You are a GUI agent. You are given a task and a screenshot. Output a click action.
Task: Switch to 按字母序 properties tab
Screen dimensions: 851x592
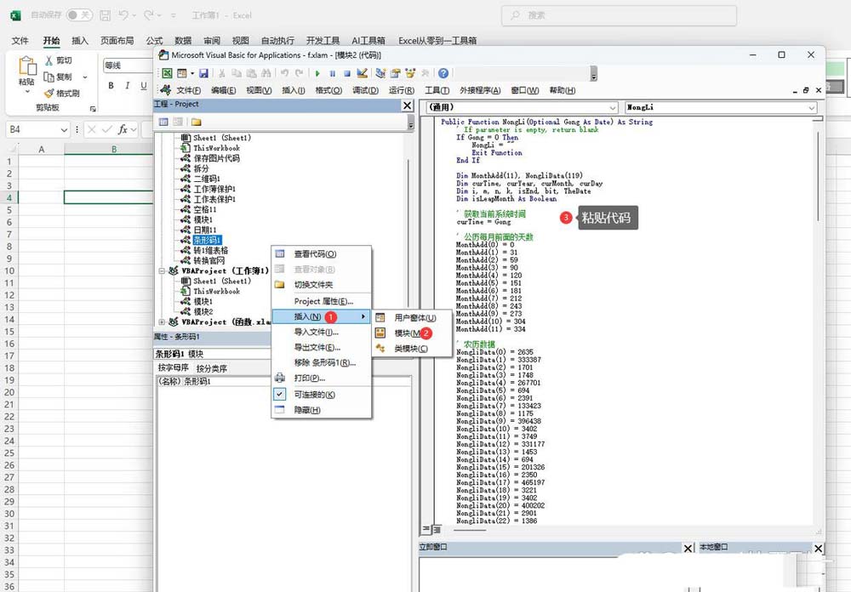(x=173, y=368)
